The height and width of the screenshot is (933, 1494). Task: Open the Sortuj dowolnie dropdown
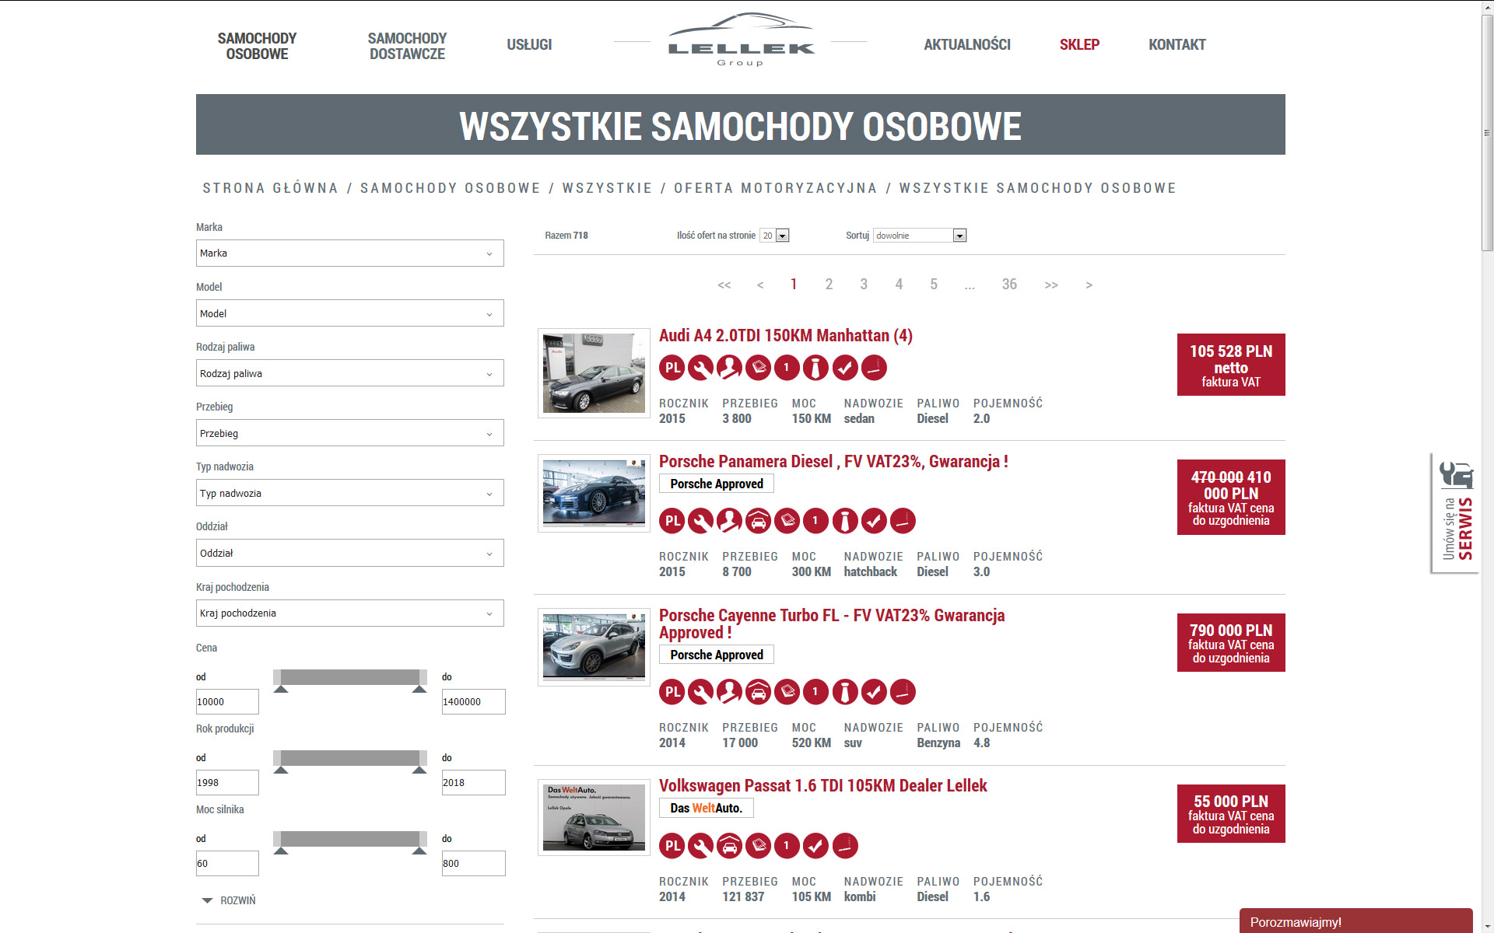click(x=920, y=236)
